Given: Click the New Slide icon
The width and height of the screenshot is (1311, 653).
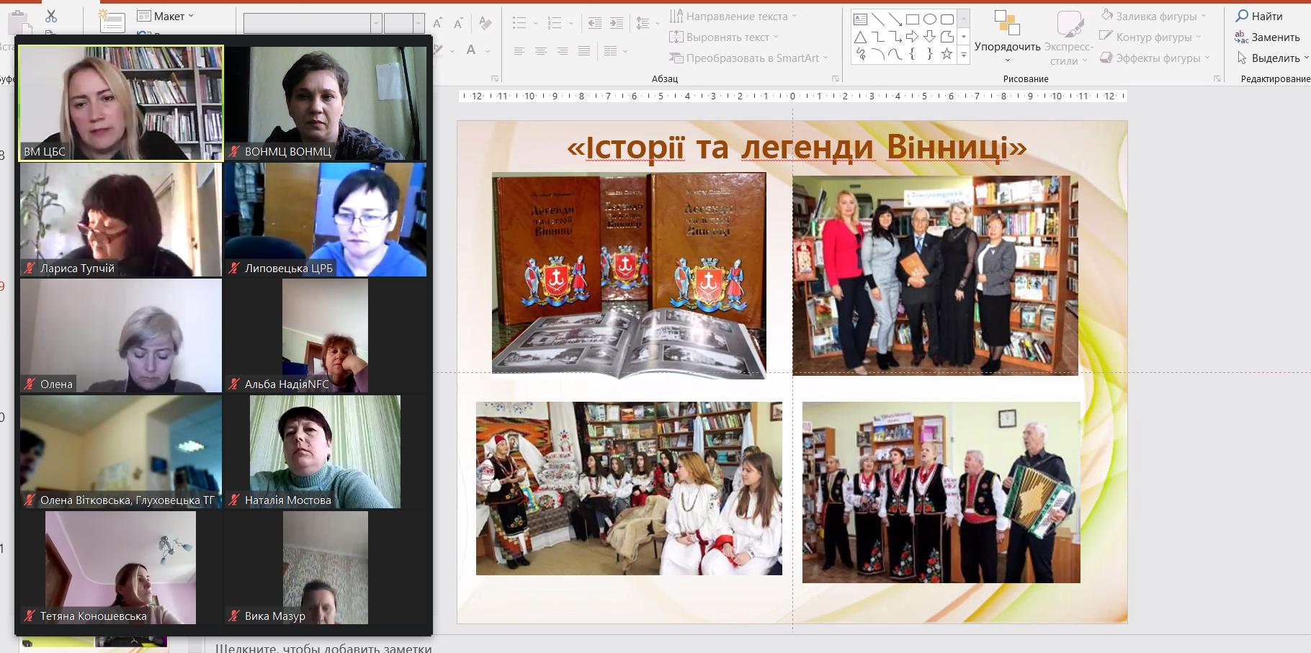Looking at the screenshot, I should pyautogui.click(x=112, y=21).
